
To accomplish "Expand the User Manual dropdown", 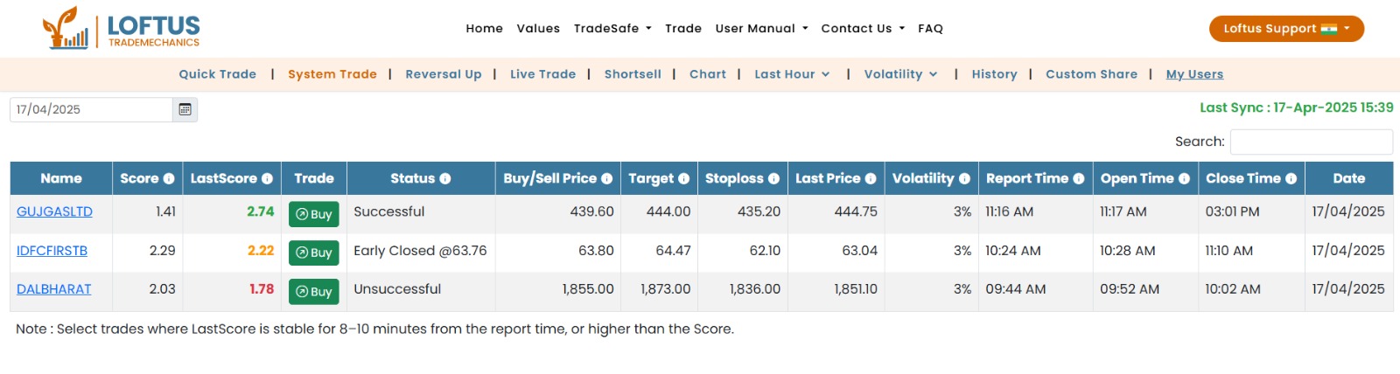I will 761,28.
